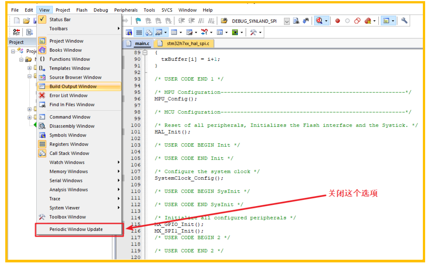Click the New file toolbar icon
This screenshot has width=430, height=265.
(x=17, y=21)
